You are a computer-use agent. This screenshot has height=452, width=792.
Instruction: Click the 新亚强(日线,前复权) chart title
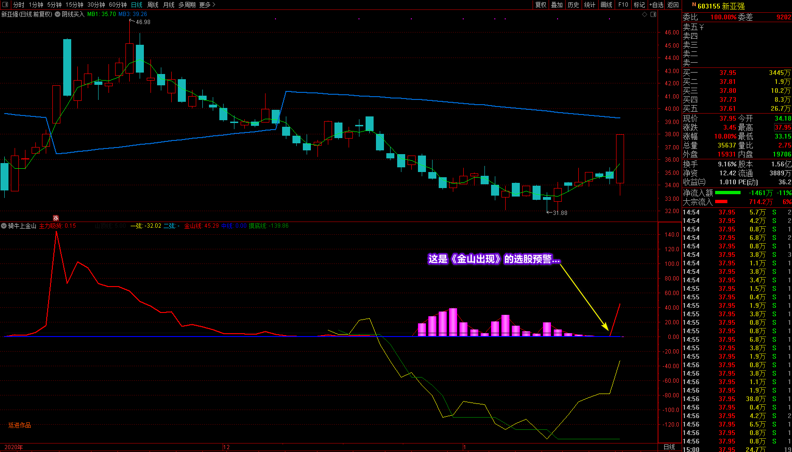coord(27,14)
